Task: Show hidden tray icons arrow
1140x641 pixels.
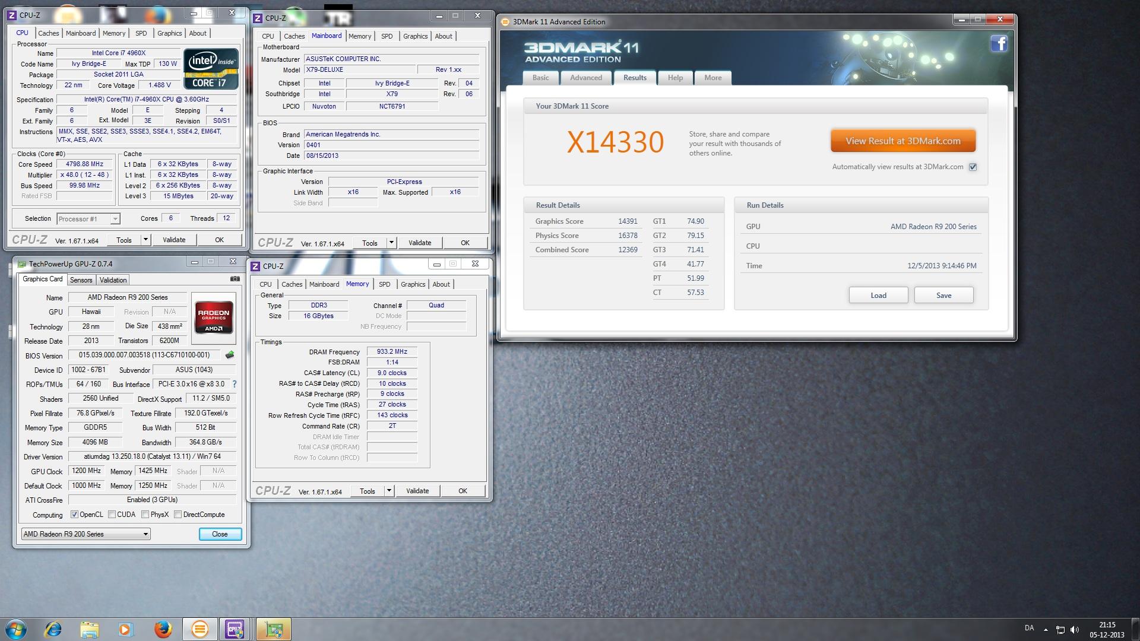Action: [x=1046, y=630]
